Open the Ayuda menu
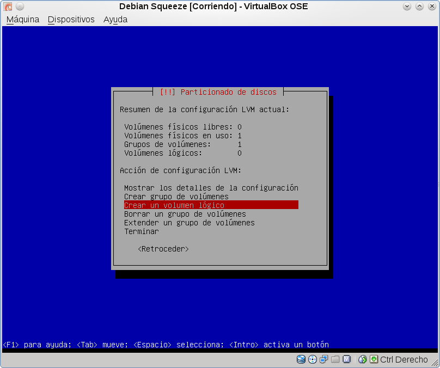Image resolution: width=440 pixels, height=368 pixels. [x=115, y=19]
